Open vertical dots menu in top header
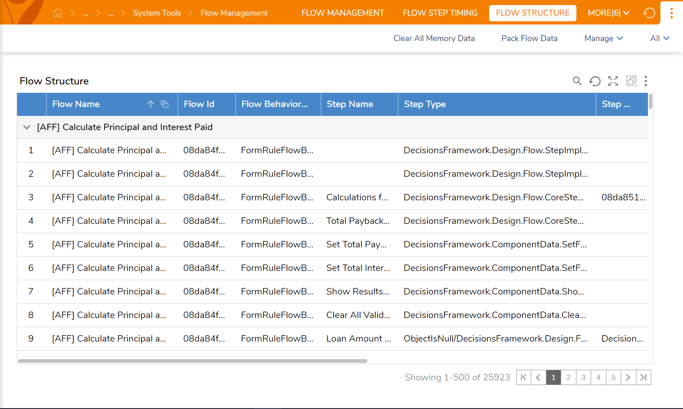Screen dimensions: 683x409 (x=671, y=13)
